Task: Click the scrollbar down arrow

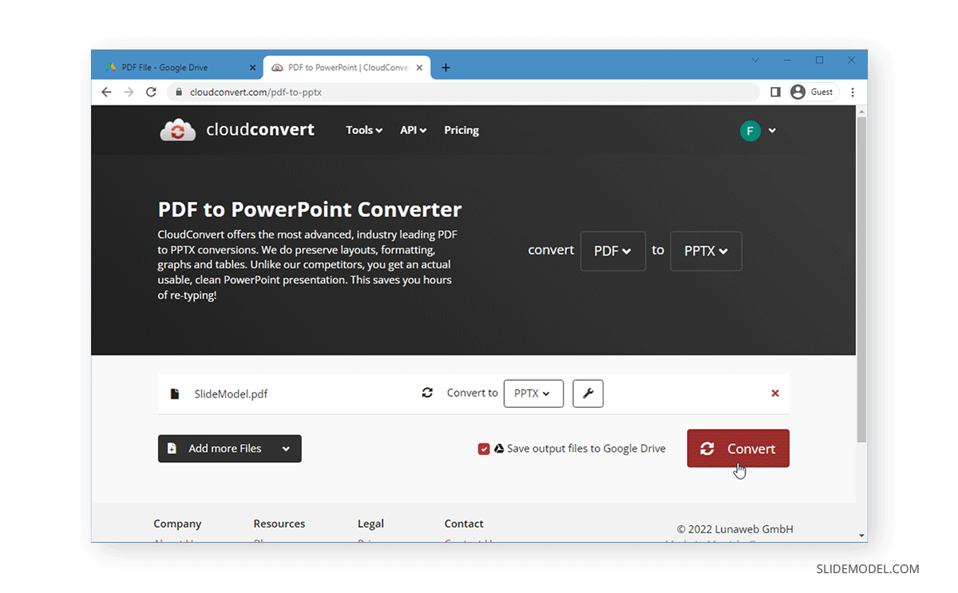Action: tap(861, 536)
